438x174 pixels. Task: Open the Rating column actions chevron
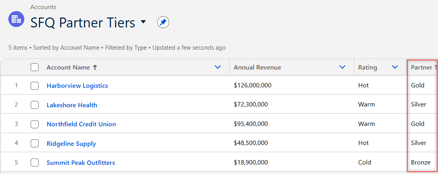395,67
